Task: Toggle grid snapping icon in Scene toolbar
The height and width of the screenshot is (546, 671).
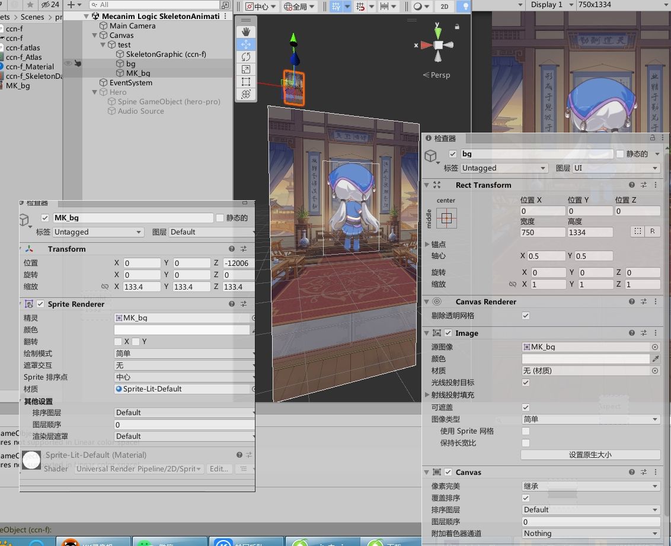Action: tap(361, 6)
